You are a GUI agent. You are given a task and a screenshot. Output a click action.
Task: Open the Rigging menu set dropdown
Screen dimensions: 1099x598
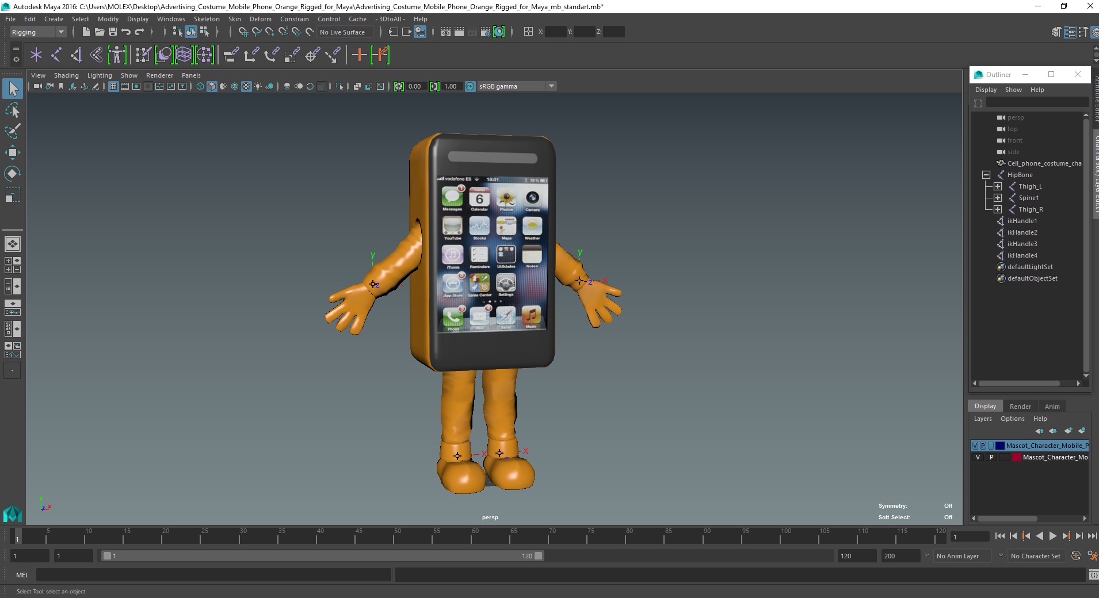(38, 32)
